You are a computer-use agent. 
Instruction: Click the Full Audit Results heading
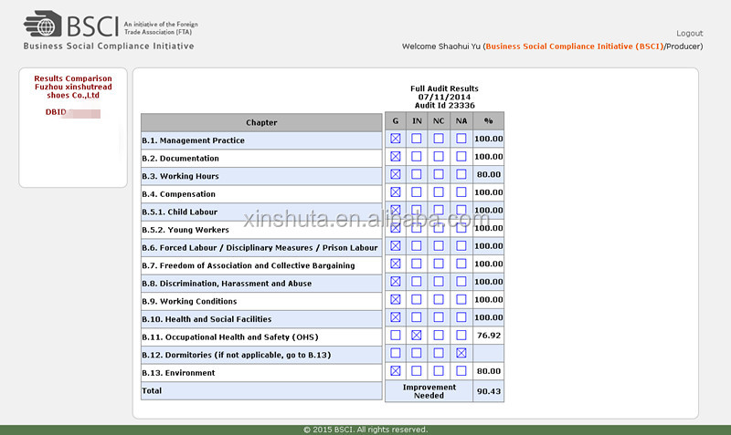tap(444, 88)
